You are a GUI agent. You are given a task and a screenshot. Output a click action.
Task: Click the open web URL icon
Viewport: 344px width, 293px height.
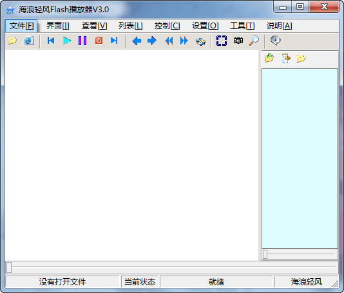(x=29, y=41)
